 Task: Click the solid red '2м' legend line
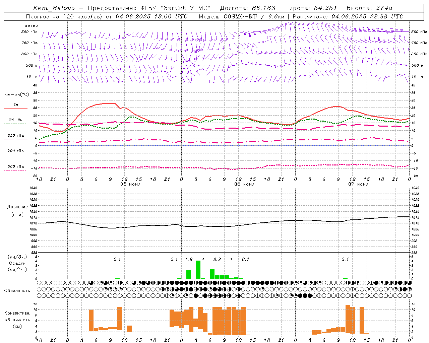point(15,108)
